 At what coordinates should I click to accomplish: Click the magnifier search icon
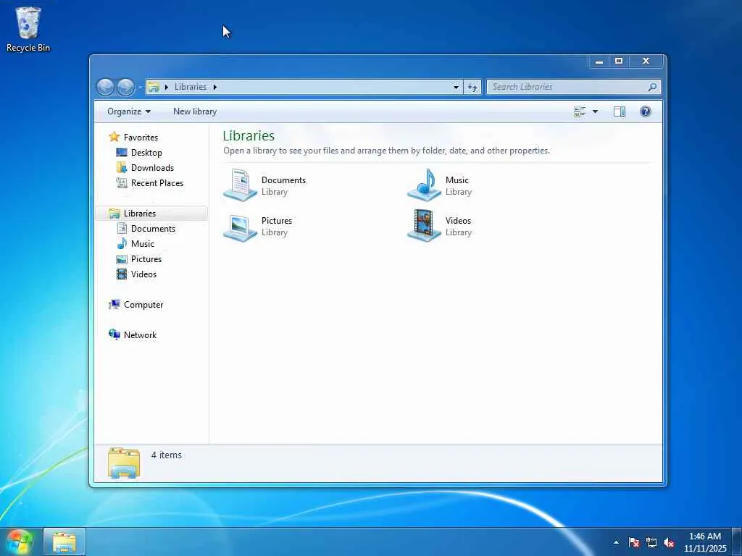652,87
